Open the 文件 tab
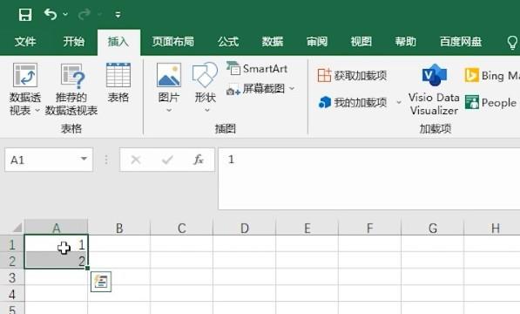Viewport: 520px width, 314px height. 25,42
